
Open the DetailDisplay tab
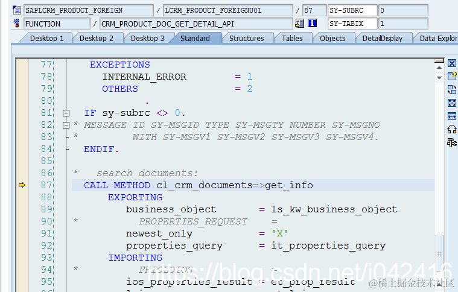tap(383, 39)
